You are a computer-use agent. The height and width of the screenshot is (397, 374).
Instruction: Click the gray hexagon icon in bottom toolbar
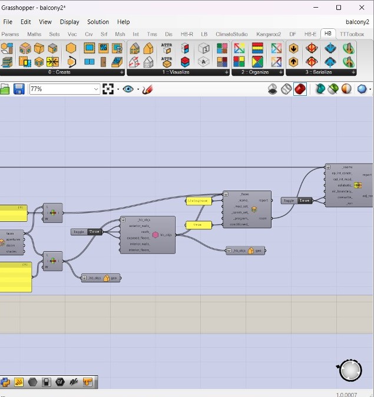[x=32, y=382]
